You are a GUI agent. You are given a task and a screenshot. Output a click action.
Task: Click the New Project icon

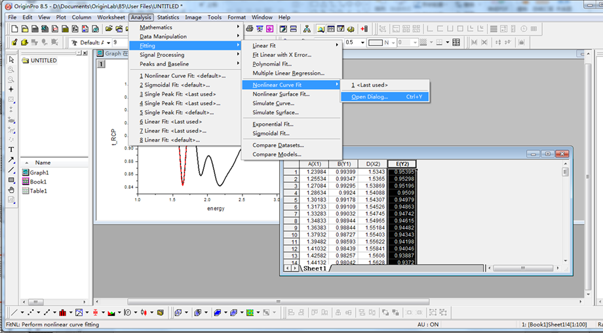click(x=14, y=29)
